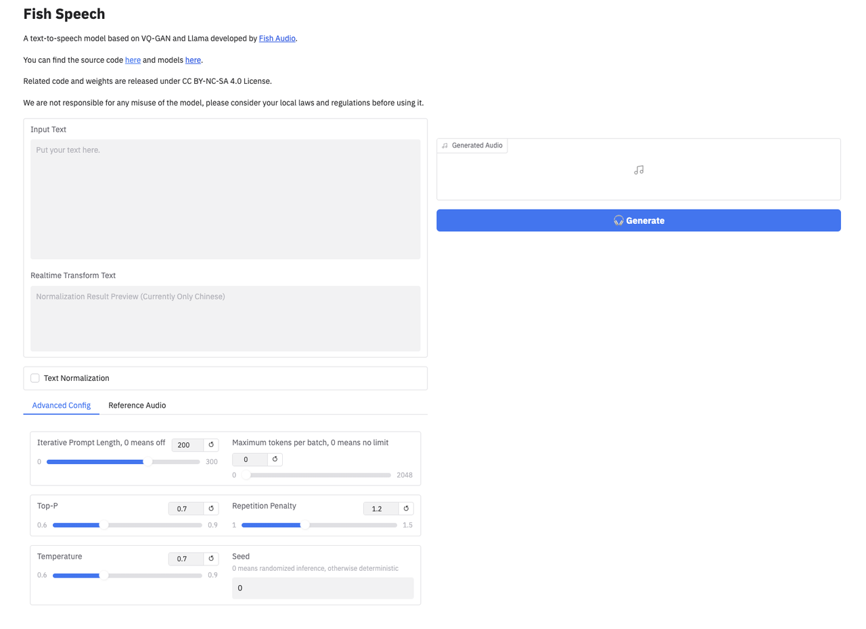Click the Iterative Prompt Length number box
866x629 pixels.
pyautogui.click(x=187, y=445)
